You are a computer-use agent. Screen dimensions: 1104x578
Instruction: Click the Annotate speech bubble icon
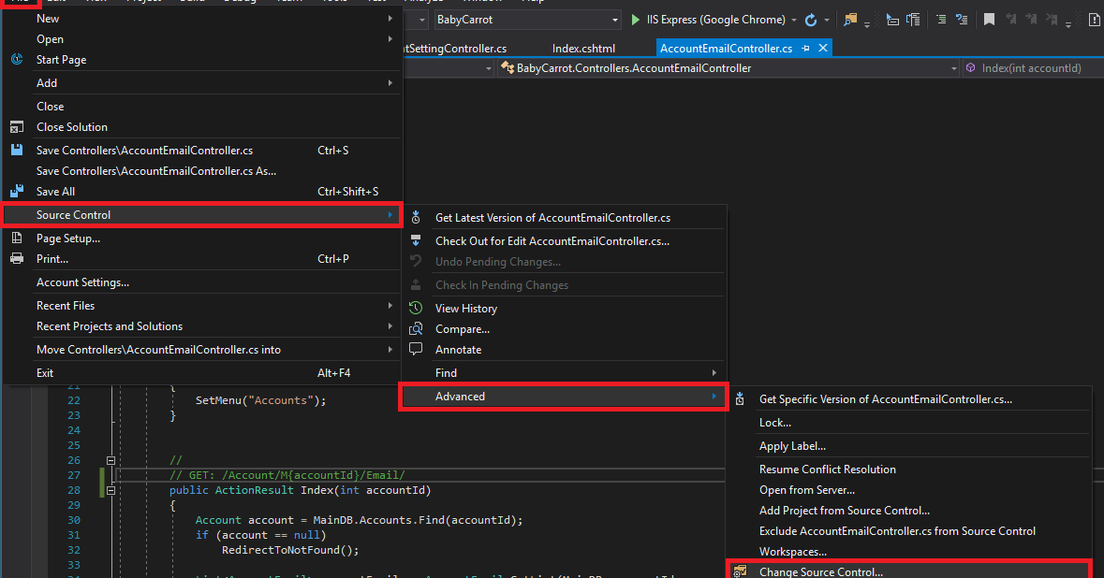[416, 350]
